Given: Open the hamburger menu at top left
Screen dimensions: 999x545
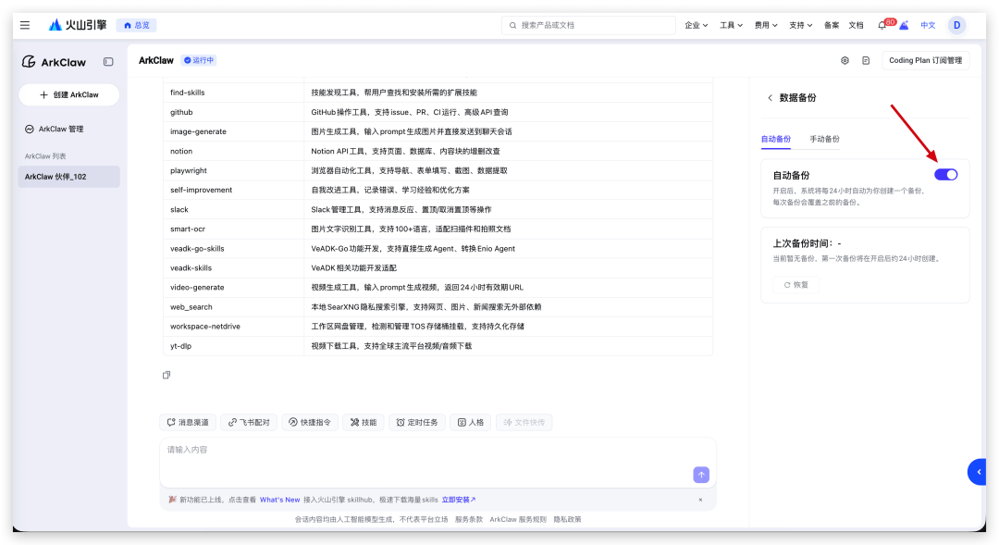Looking at the screenshot, I should click(25, 25).
